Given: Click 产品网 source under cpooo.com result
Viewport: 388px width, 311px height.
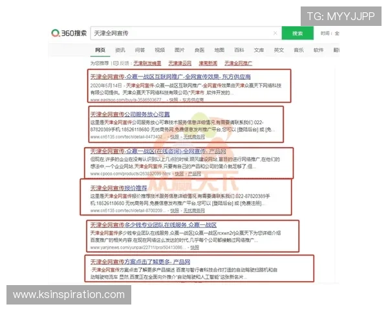Looking at the screenshot, I should coord(195,174).
